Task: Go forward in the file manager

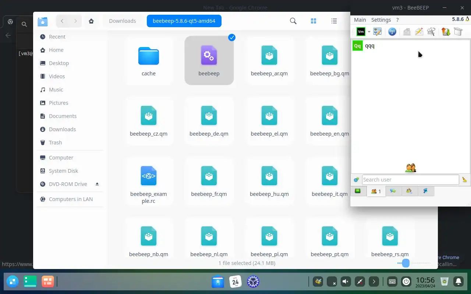Action: [x=75, y=21]
